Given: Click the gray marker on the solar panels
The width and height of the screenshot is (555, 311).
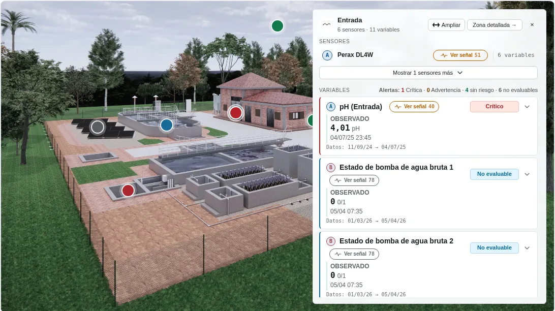Looking at the screenshot, I should point(98,127).
